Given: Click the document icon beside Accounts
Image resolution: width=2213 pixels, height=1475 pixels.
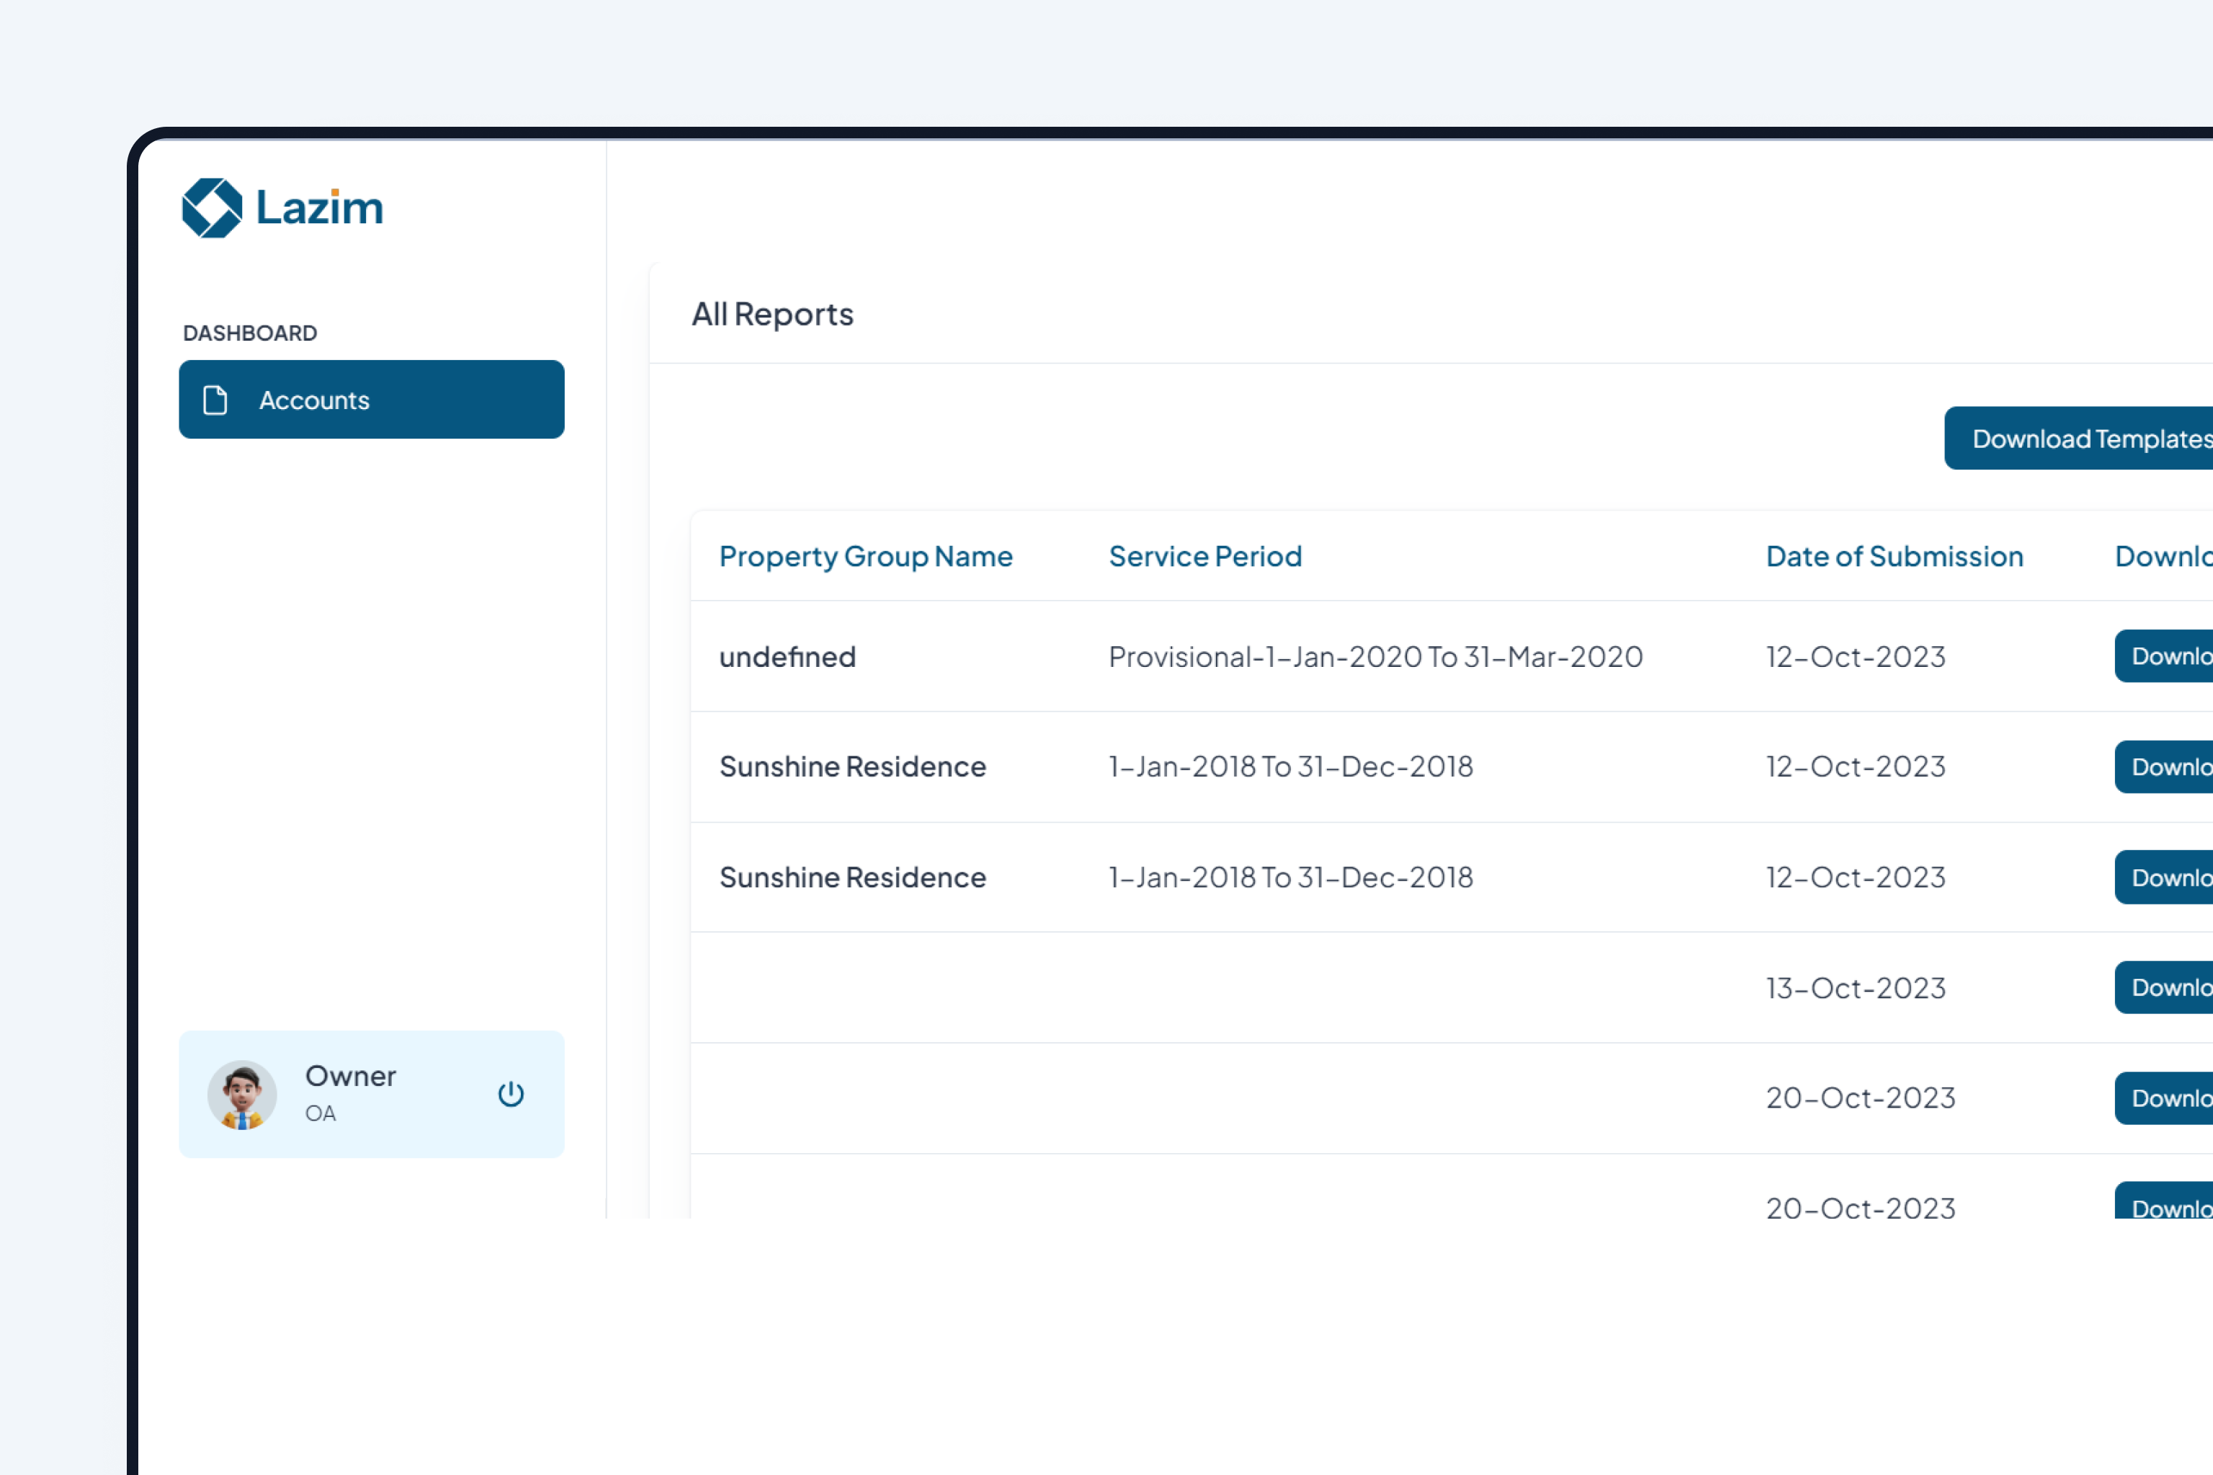Looking at the screenshot, I should tap(215, 400).
